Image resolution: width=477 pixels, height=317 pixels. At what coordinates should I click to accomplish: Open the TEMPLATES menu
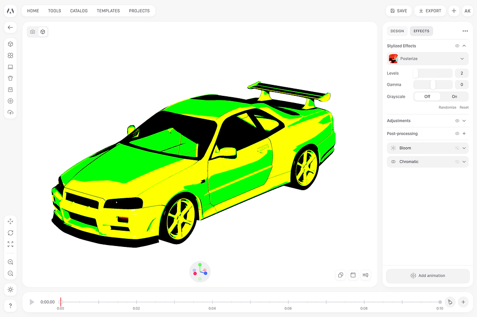pyautogui.click(x=108, y=10)
